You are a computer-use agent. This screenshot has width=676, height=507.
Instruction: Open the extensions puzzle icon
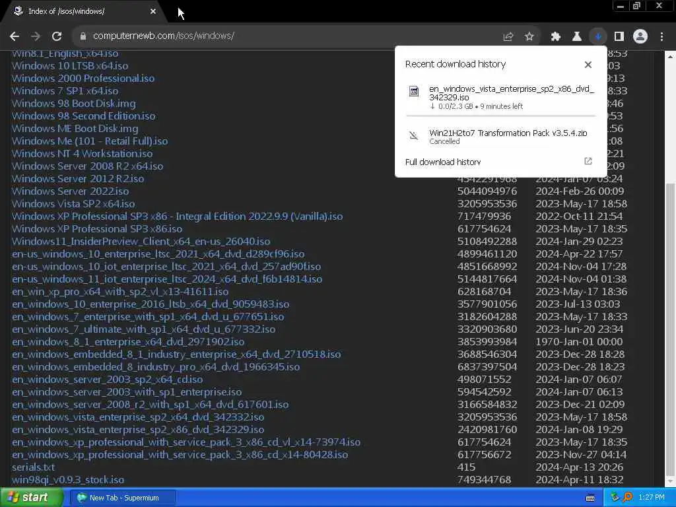point(556,37)
